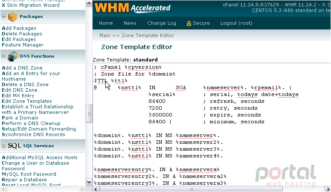Click the Zone Template Editor heading

pyautogui.click(x=136, y=47)
